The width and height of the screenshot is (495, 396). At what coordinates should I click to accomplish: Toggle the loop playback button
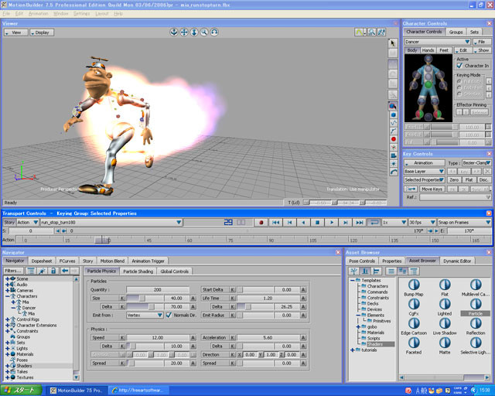click(374, 222)
